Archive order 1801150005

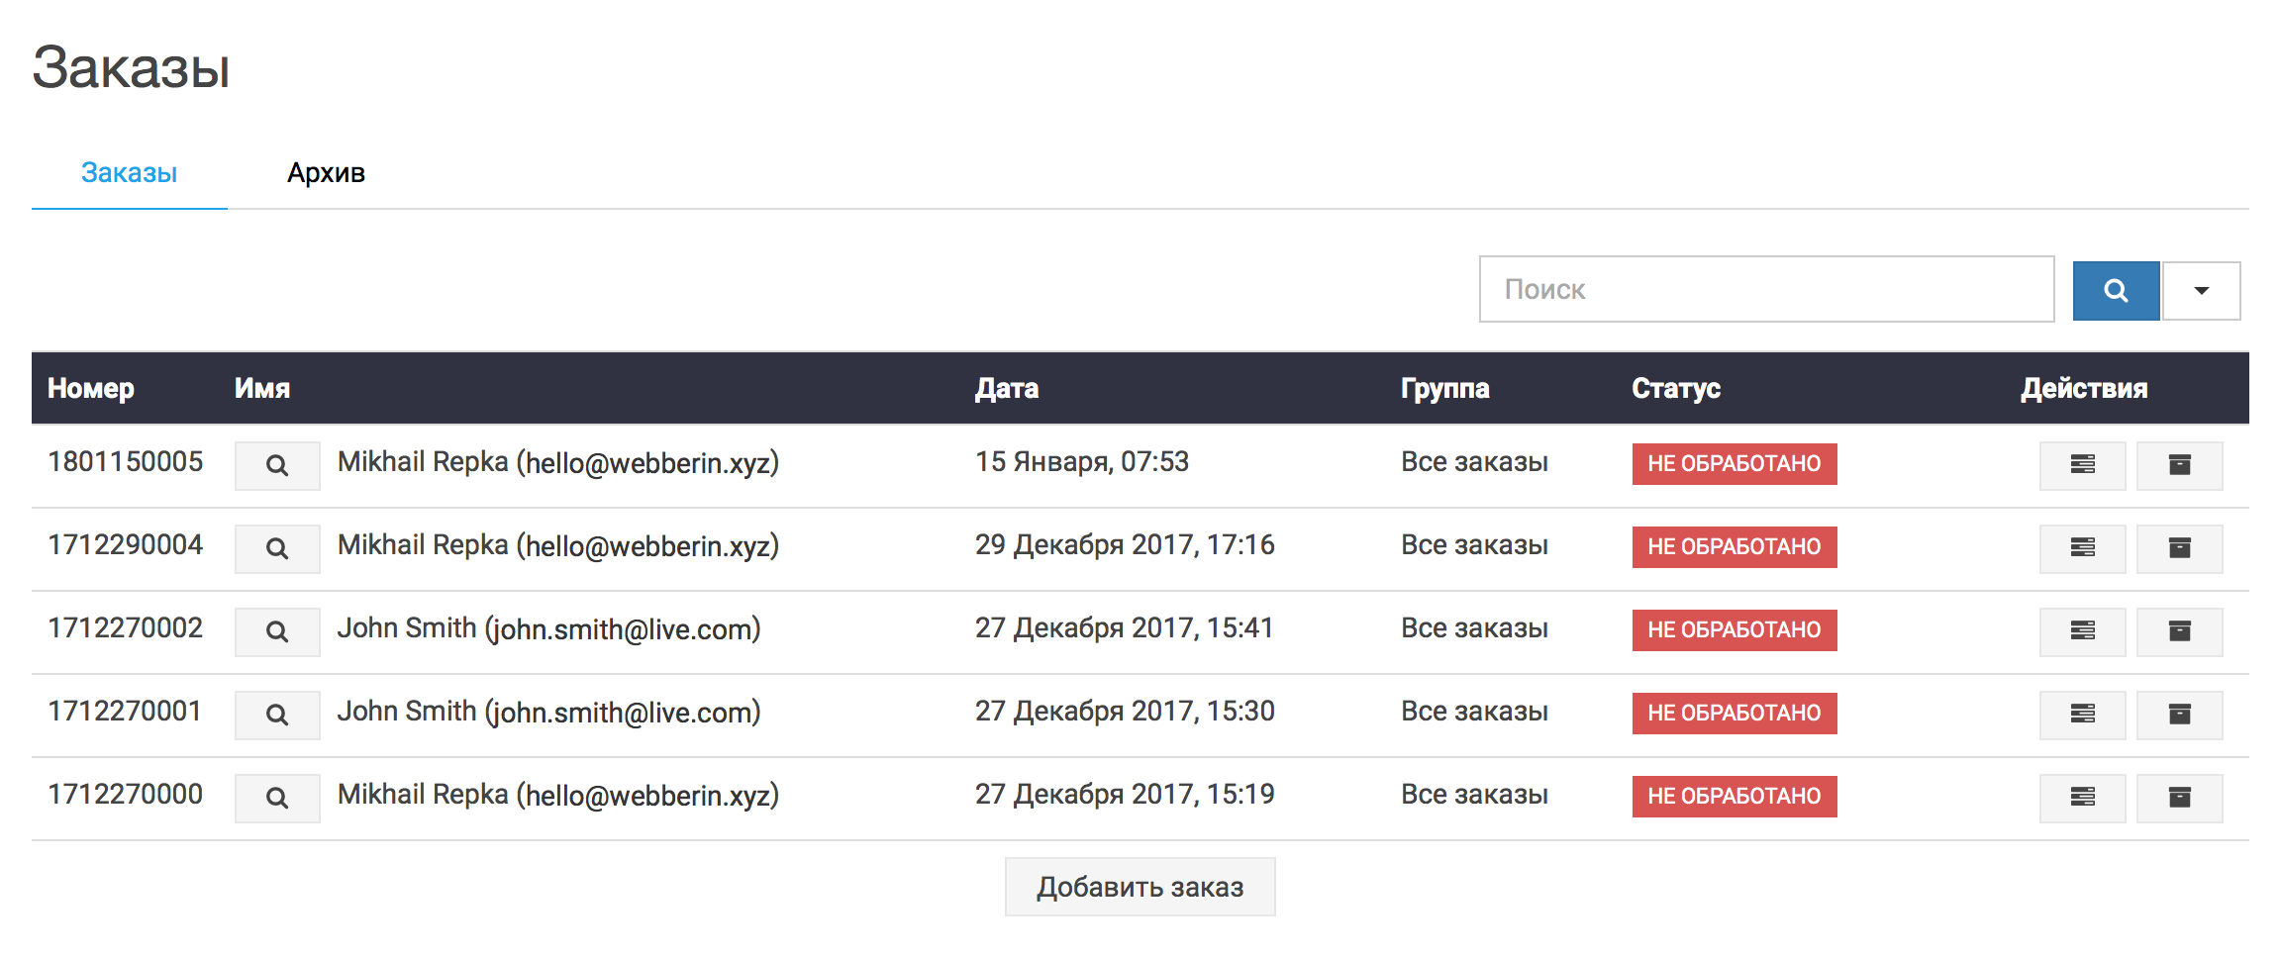(x=2179, y=465)
